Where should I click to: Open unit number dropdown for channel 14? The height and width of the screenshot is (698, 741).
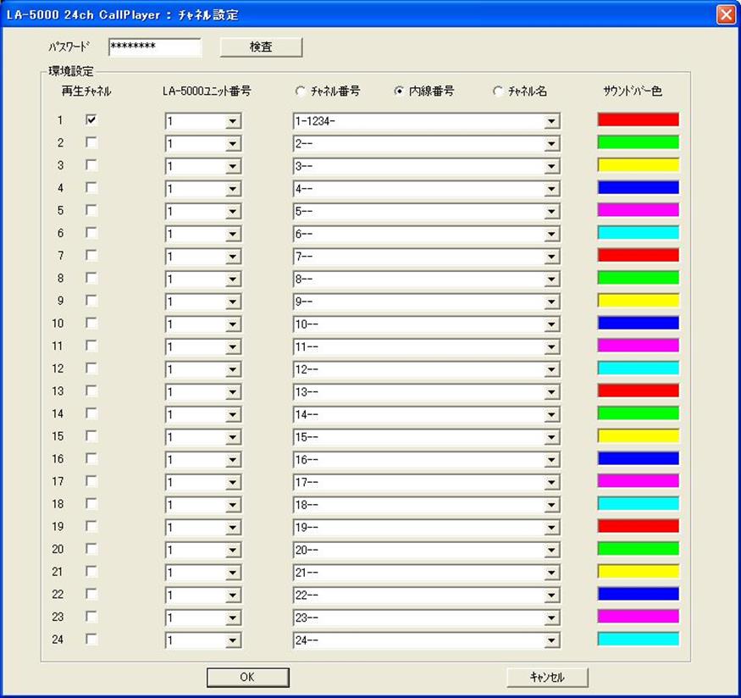(233, 415)
